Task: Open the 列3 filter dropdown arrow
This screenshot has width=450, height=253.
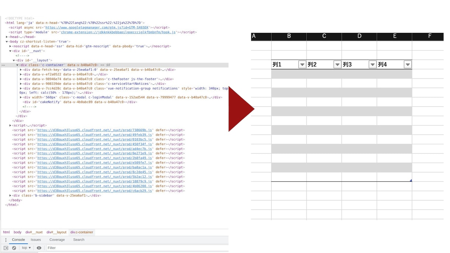Action: (x=373, y=65)
